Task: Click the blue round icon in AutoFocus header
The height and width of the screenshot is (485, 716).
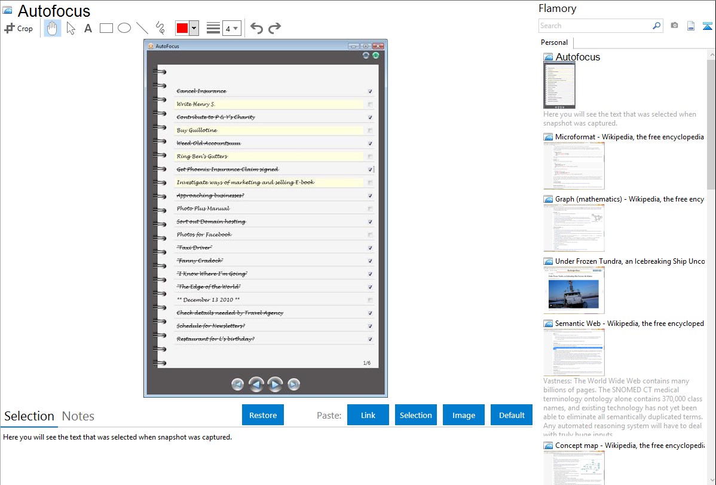Action: [x=366, y=55]
